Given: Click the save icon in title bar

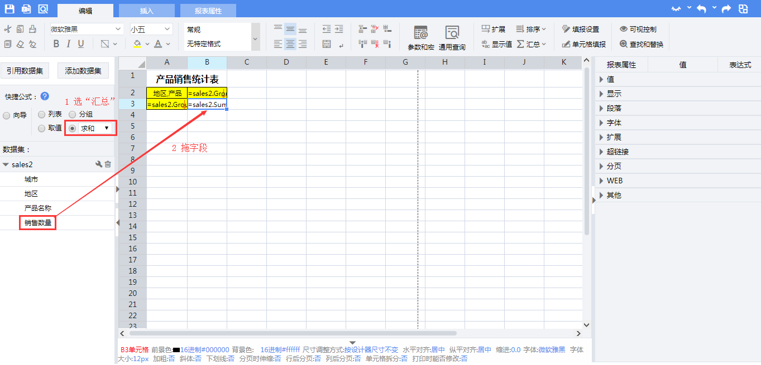Looking at the screenshot, I should pyautogui.click(x=9, y=8).
